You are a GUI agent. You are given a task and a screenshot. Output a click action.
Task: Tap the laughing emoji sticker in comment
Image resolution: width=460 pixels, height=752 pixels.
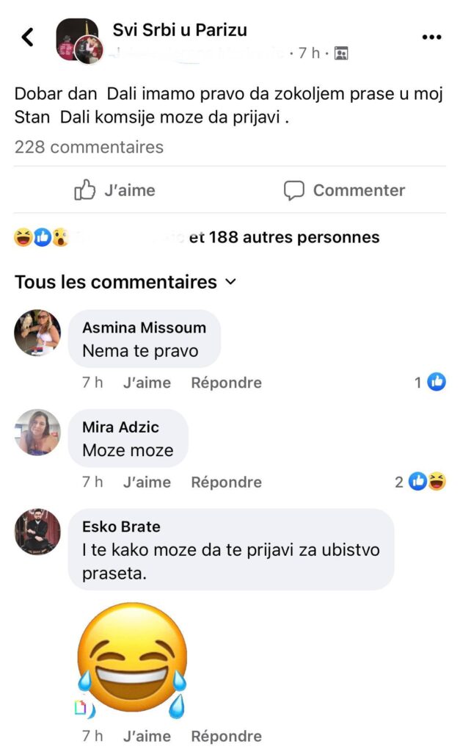[132, 658]
